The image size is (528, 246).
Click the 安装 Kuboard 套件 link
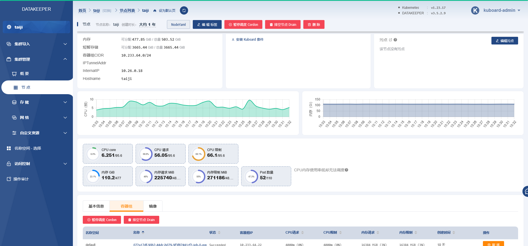[x=248, y=40]
